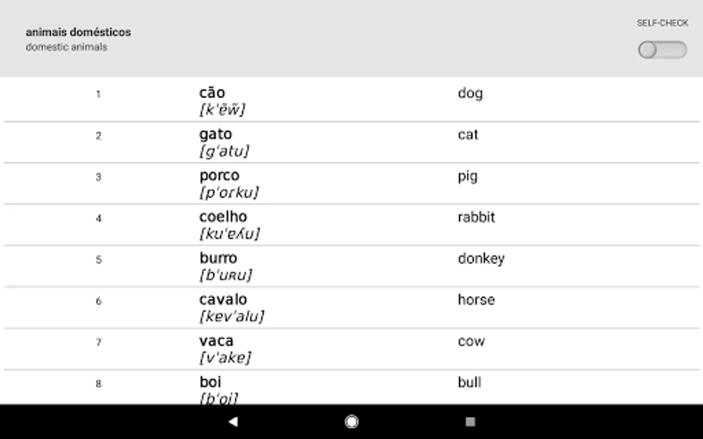The height and width of the screenshot is (439, 703).
Task: Click the translation 'rabbit'
Action: pos(476,217)
